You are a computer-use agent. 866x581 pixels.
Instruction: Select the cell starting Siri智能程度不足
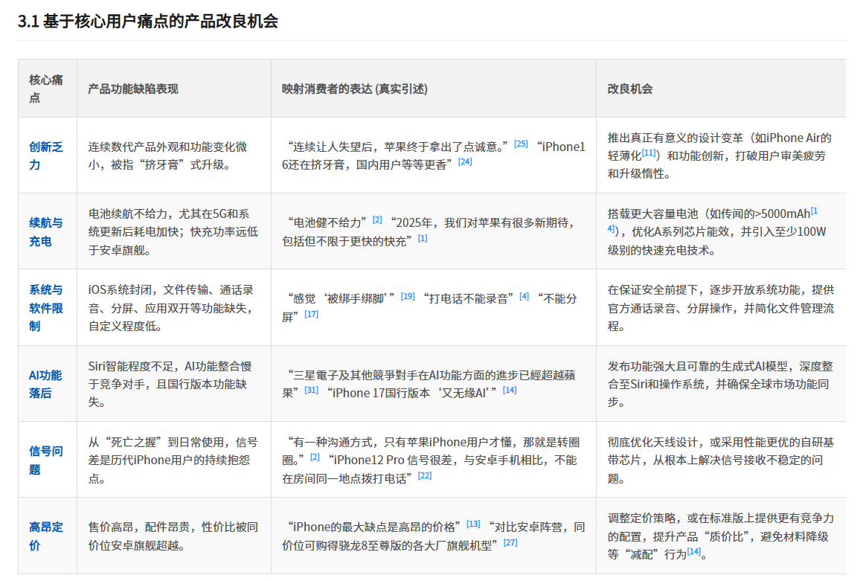tap(174, 384)
